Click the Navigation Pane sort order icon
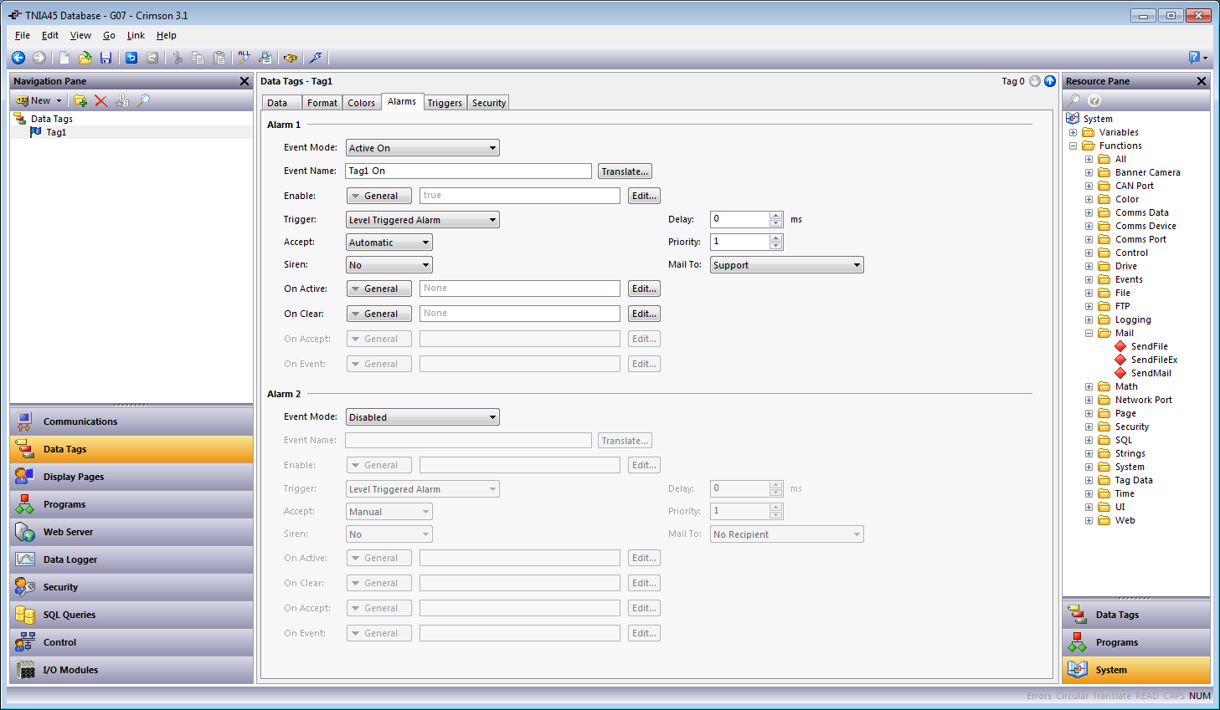This screenshot has height=710, width=1220. pyautogui.click(x=122, y=100)
